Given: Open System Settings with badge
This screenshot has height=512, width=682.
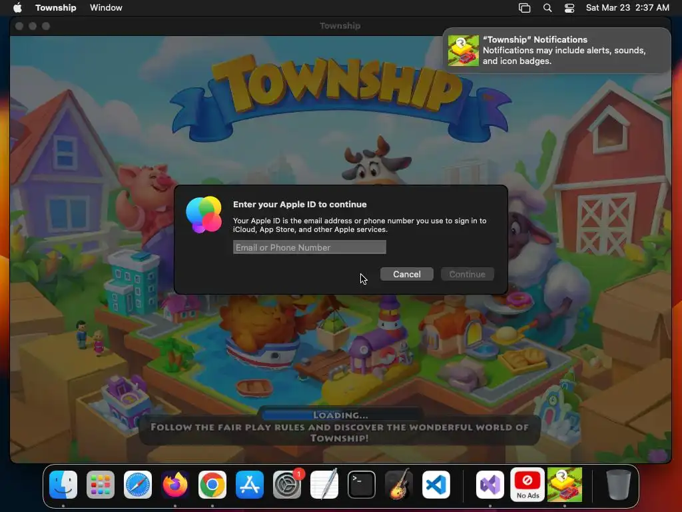Looking at the screenshot, I should coord(287,485).
